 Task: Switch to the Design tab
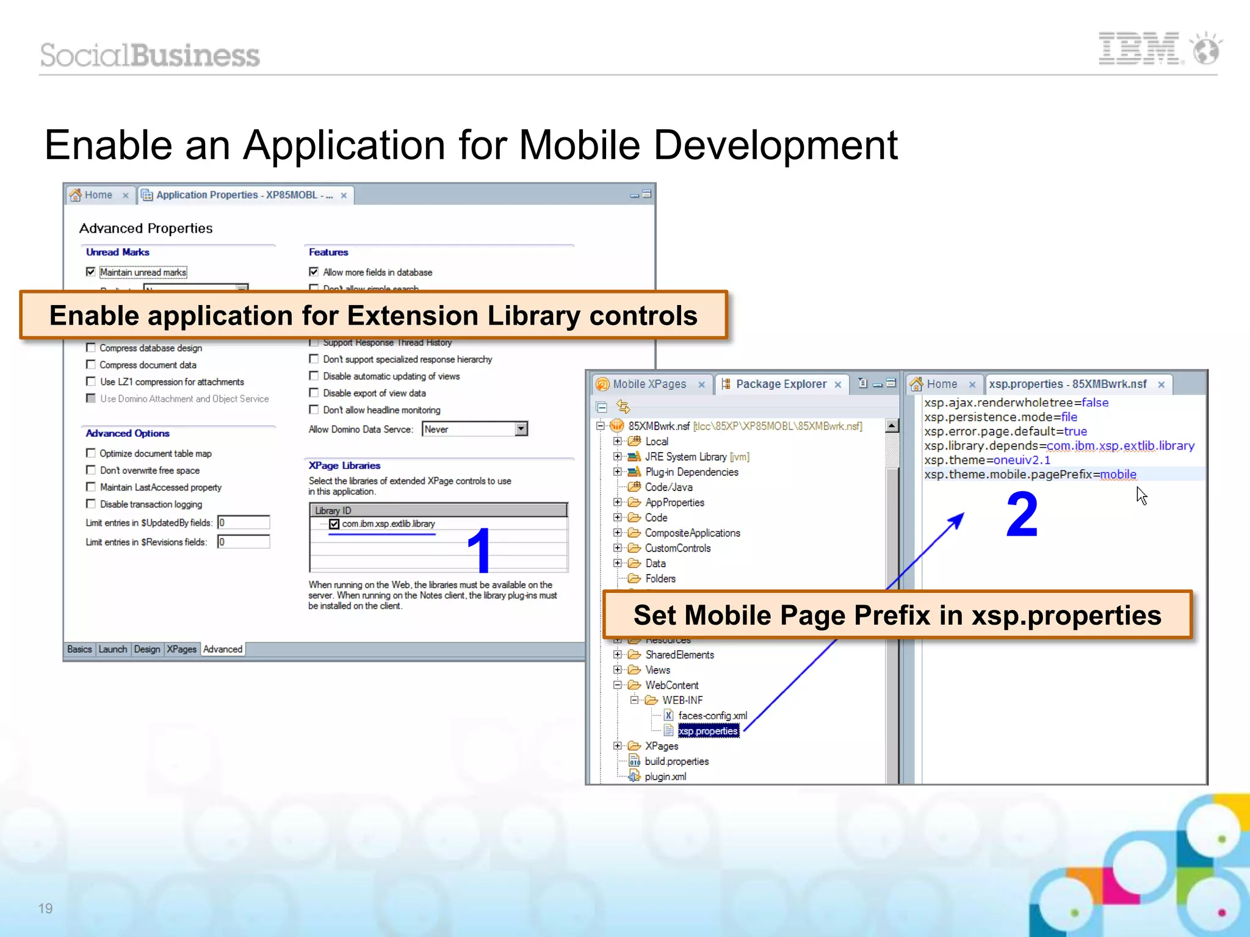(x=147, y=649)
